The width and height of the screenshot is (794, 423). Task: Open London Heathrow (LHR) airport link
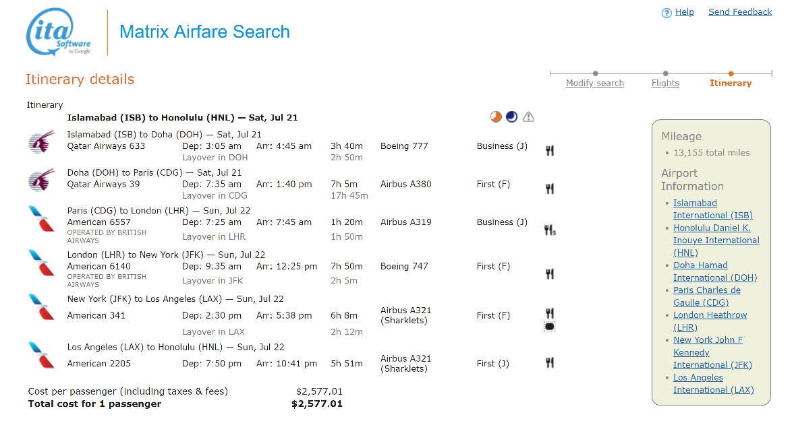point(710,321)
